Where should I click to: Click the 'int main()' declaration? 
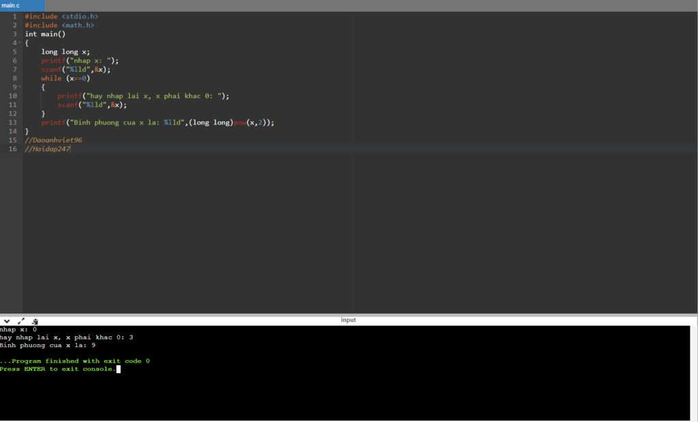45,34
